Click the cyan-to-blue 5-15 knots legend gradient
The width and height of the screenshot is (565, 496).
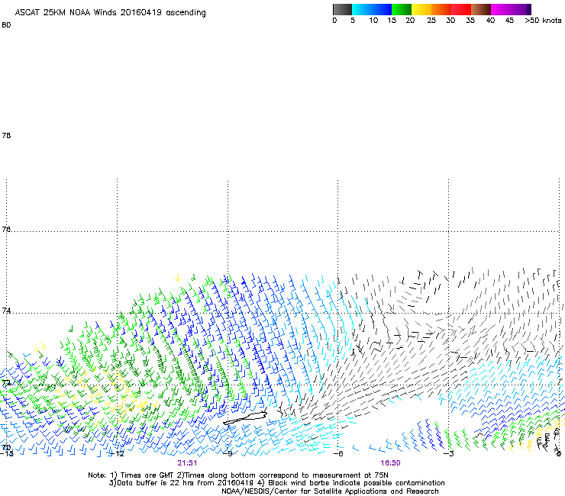372,9
